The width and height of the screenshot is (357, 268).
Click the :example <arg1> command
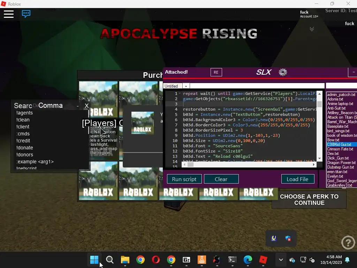point(35,162)
